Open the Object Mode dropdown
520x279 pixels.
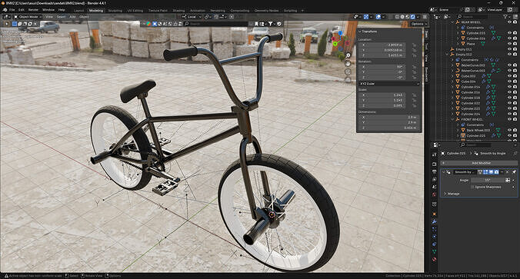pyautogui.click(x=27, y=17)
